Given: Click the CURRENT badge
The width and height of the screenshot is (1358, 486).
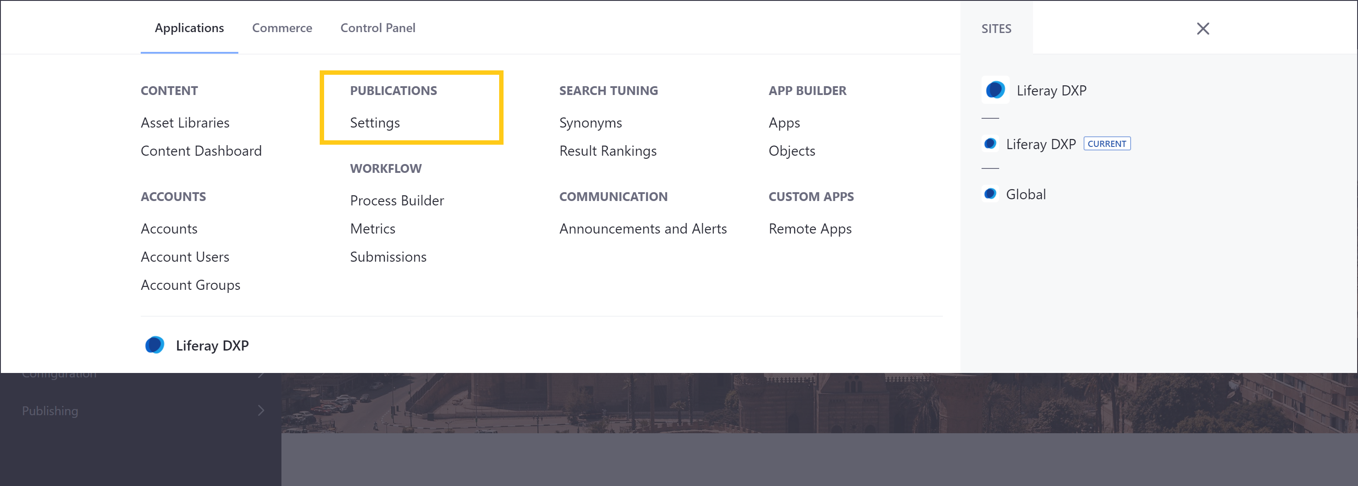Looking at the screenshot, I should [1106, 144].
